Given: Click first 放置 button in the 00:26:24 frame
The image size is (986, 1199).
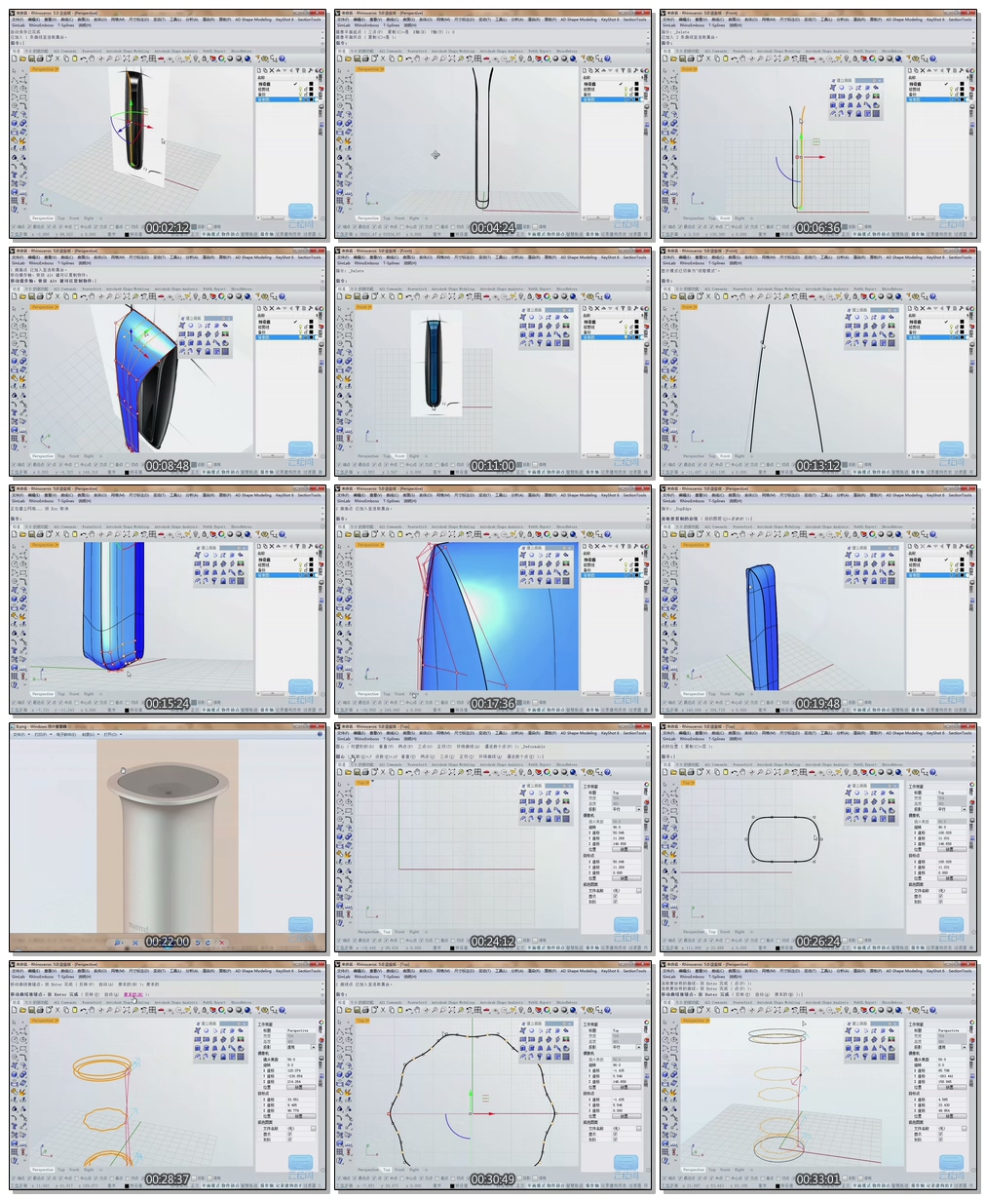Looking at the screenshot, I should 951,849.
